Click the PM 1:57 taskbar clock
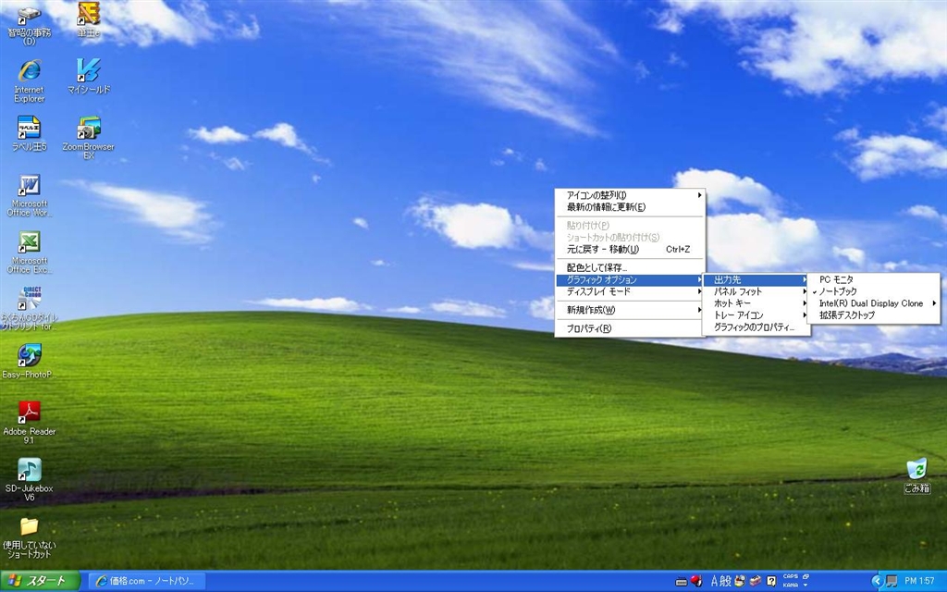947x592 pixels. click(x=919, y=581)
